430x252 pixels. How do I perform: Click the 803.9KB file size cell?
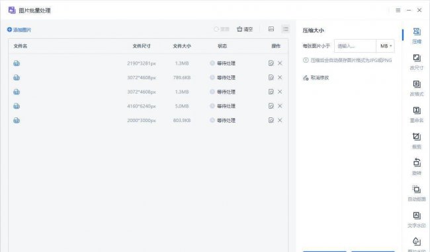182,120
